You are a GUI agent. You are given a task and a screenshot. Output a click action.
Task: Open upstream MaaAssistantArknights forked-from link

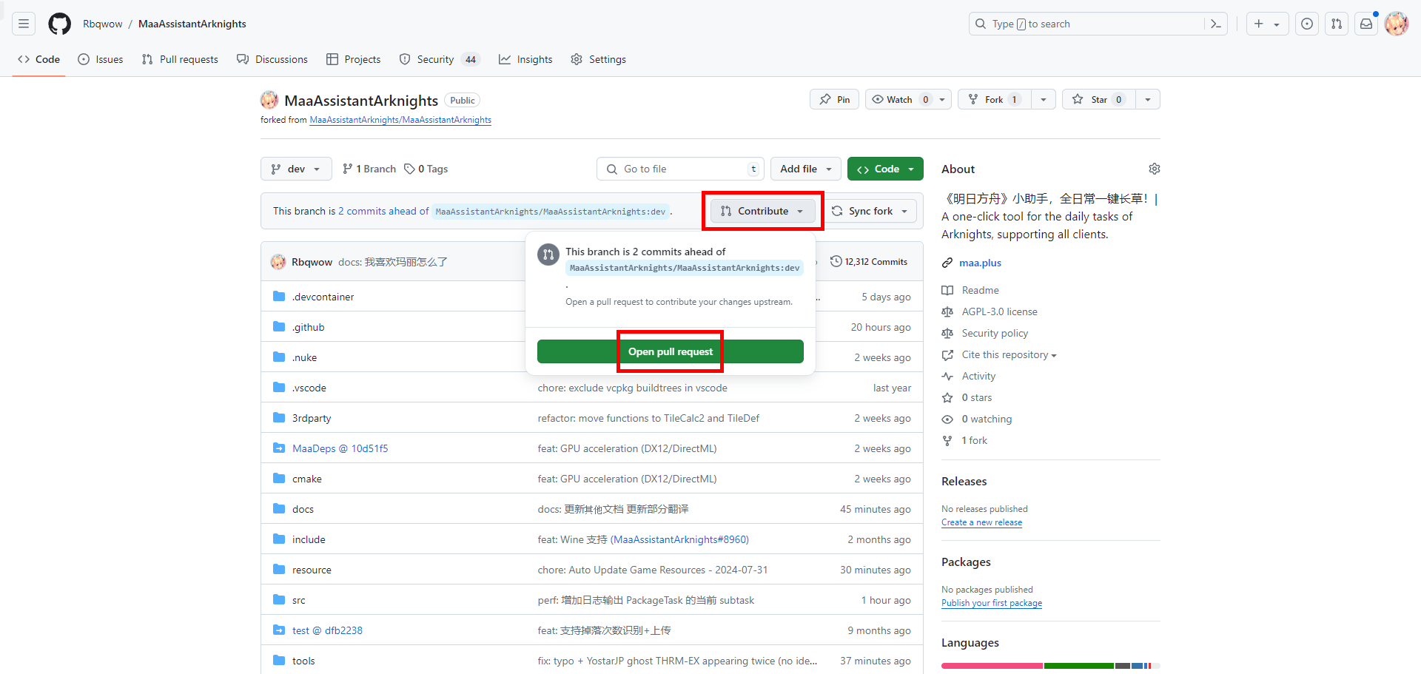coord(400,120)
